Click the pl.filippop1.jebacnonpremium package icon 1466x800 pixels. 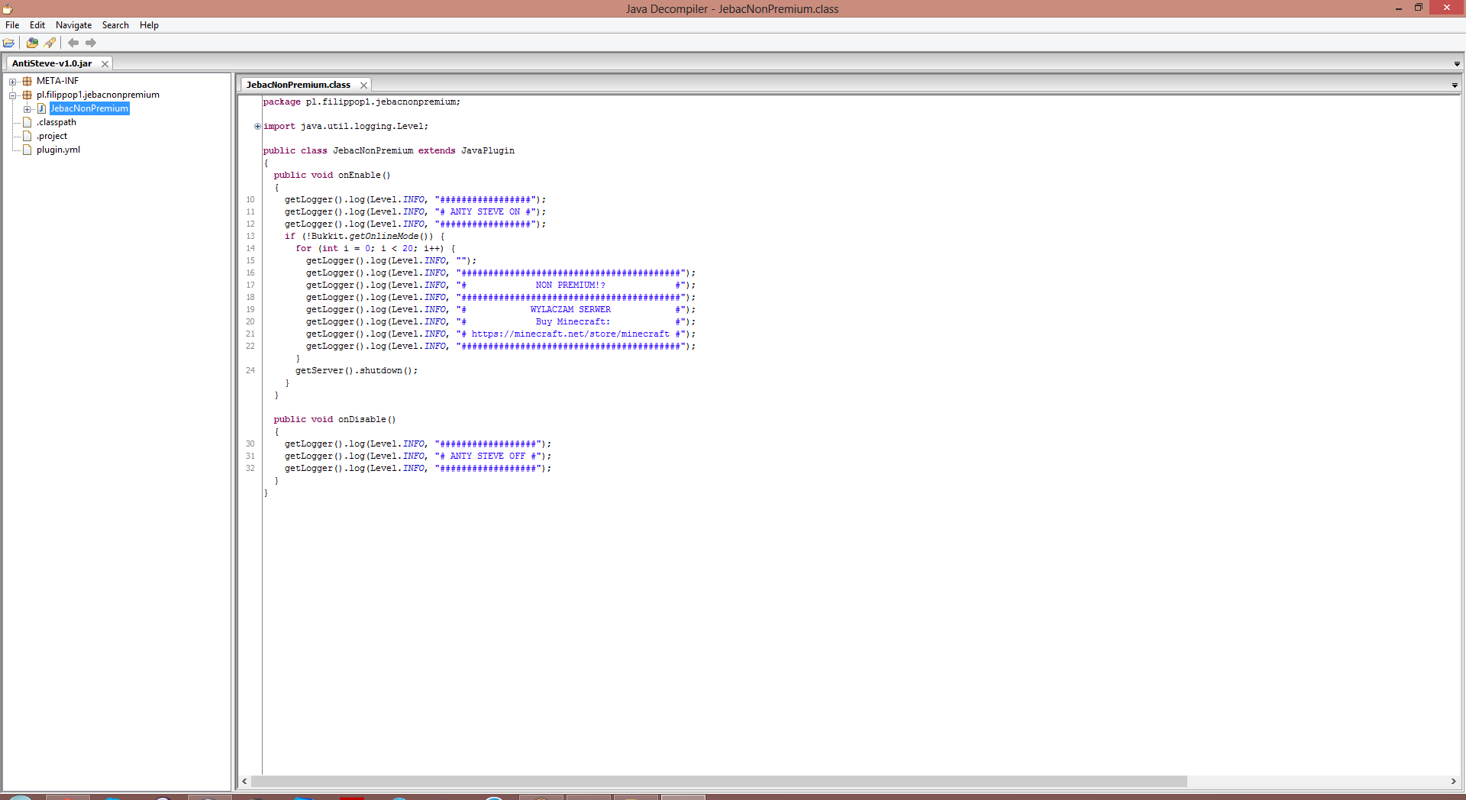[x=27, y=95]
